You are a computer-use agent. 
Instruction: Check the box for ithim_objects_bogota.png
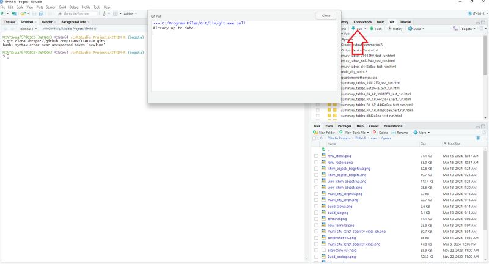pyautogui.click(x=316, y=175)
